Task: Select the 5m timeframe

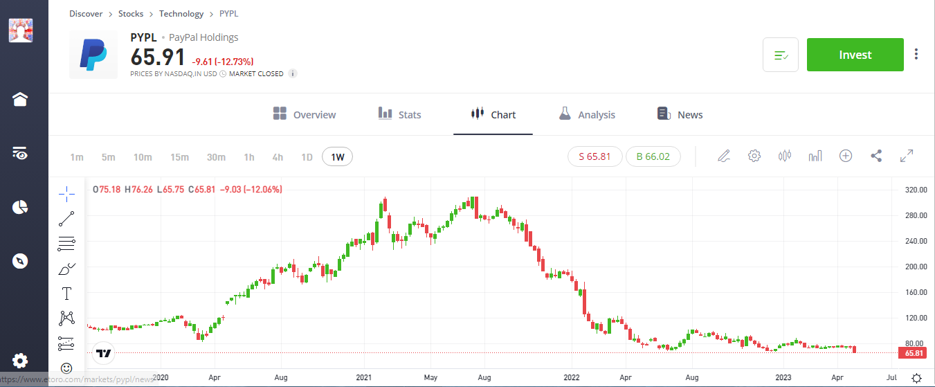Action: pyautogui.click(x=109, y=157)
